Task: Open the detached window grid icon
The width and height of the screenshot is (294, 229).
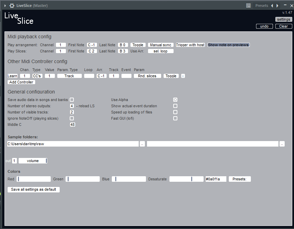Action: pyautogui.click(x=248, y=6)
